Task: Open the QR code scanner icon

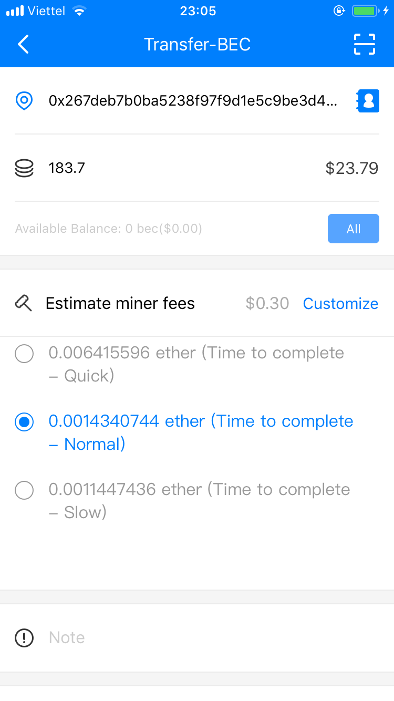Action: click(364, 44)
